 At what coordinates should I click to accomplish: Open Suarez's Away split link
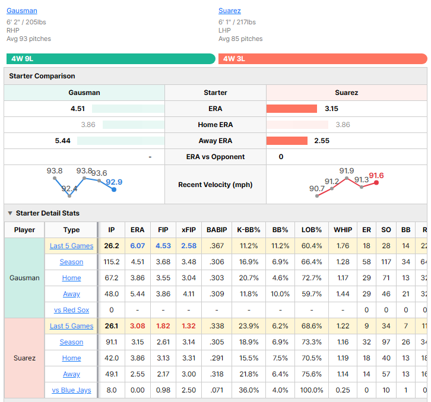click(x=71, y=374)
